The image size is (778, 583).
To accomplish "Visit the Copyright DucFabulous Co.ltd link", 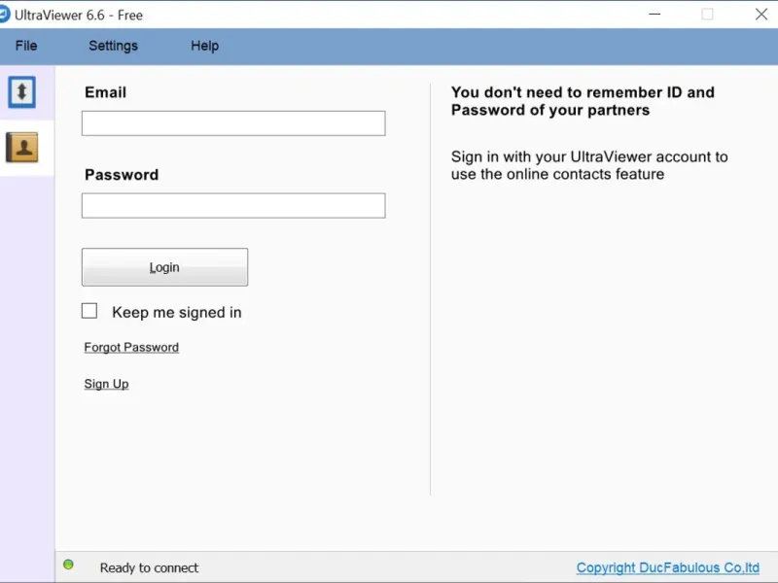I will (x=667, y=567).
